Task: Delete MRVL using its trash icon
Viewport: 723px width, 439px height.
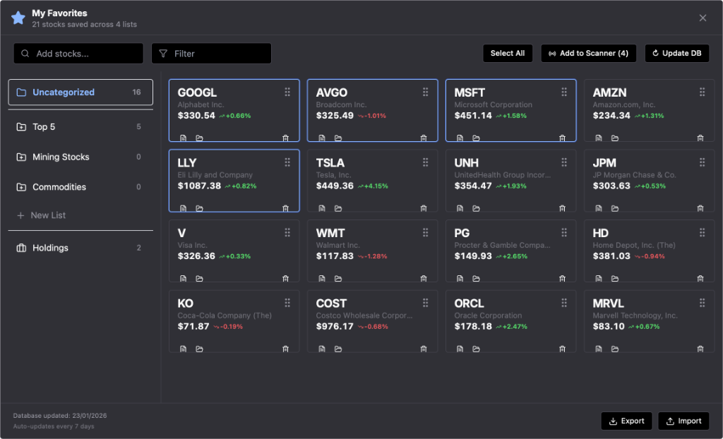Action: (x=700, y=349)
